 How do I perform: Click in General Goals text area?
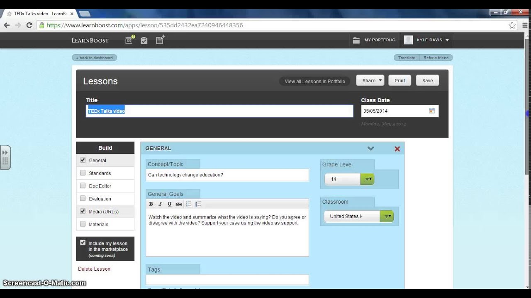pyautogui.click(x=227, y=233)
